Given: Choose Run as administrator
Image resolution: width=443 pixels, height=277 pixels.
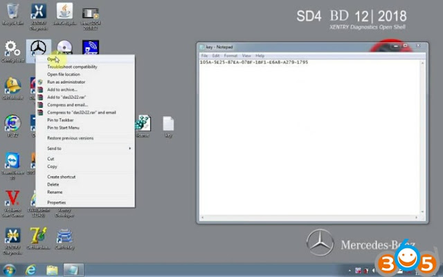Looking at the screenshot, I should tap(85, 82).
